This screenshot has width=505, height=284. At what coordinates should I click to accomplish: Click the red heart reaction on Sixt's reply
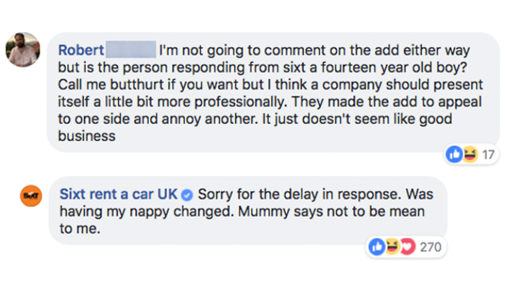coord(408,247)
